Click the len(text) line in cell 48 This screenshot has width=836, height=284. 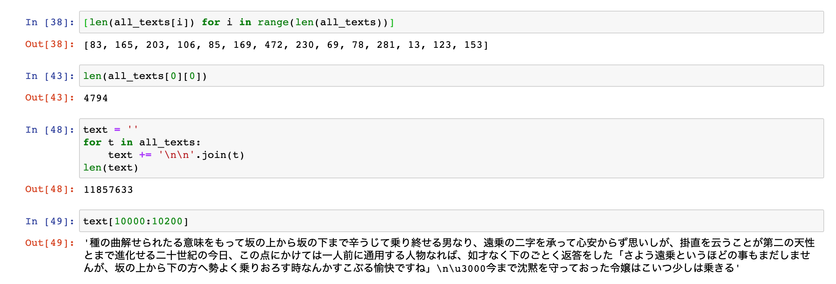111,168
